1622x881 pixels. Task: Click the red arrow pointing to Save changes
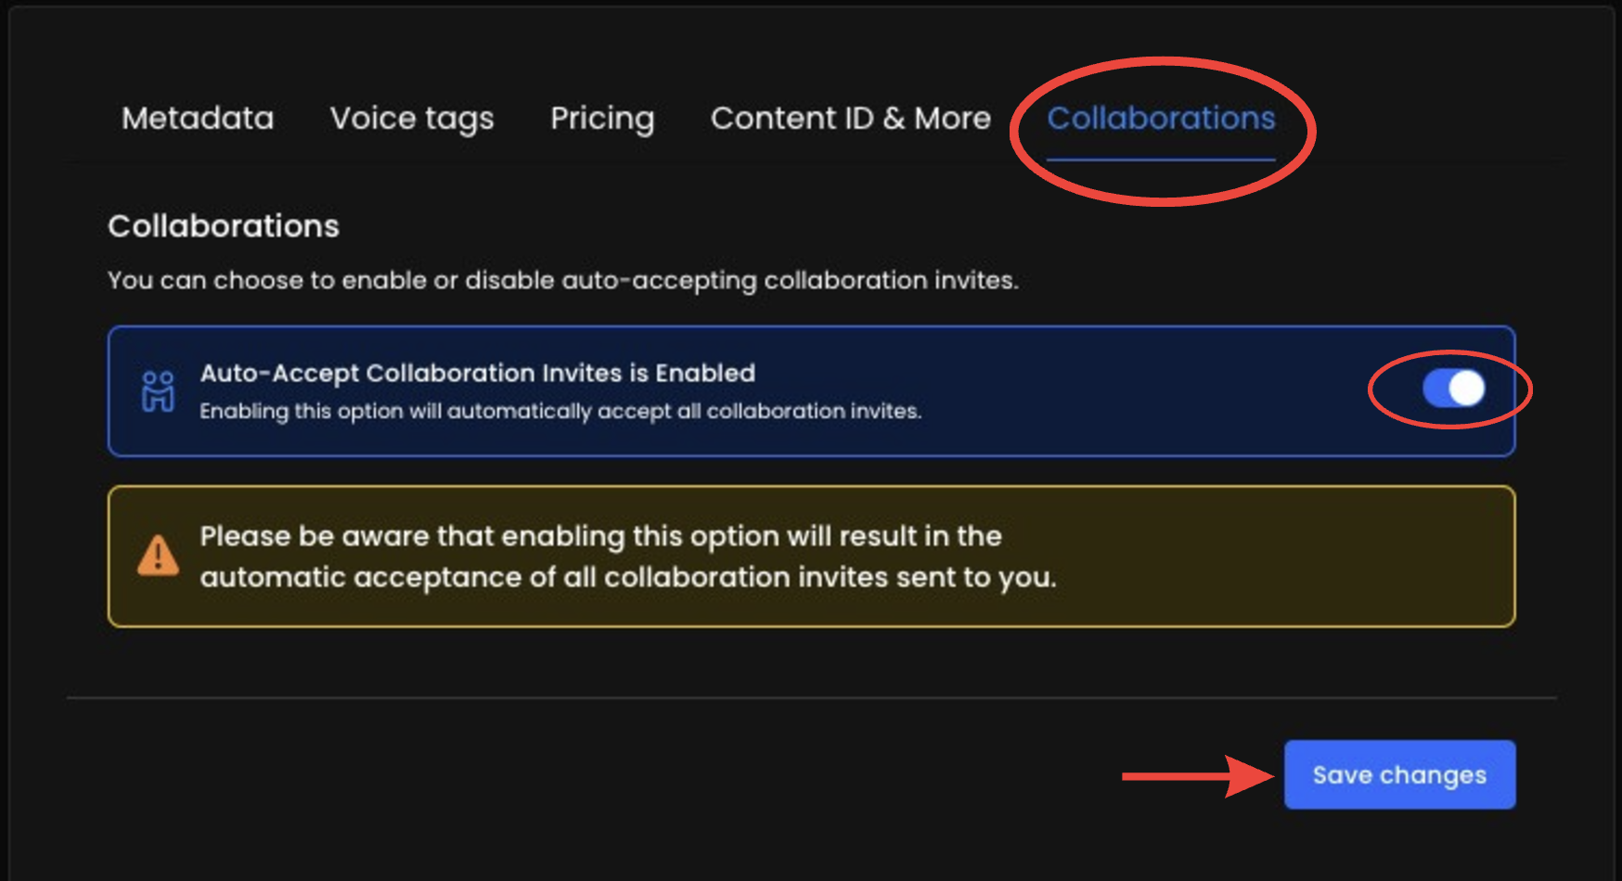1197,776
